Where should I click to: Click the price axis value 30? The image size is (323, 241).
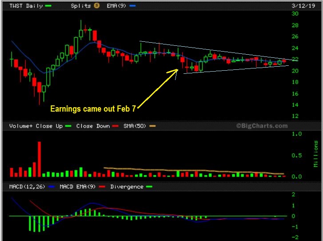coord(295,14)
